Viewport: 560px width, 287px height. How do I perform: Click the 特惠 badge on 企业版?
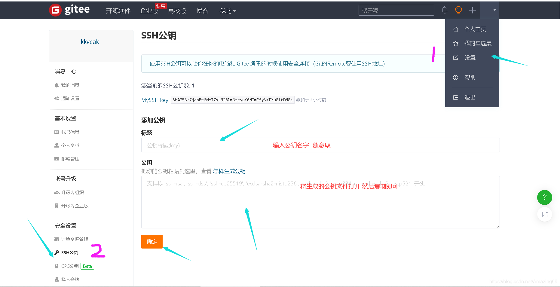tap(161, 6)
